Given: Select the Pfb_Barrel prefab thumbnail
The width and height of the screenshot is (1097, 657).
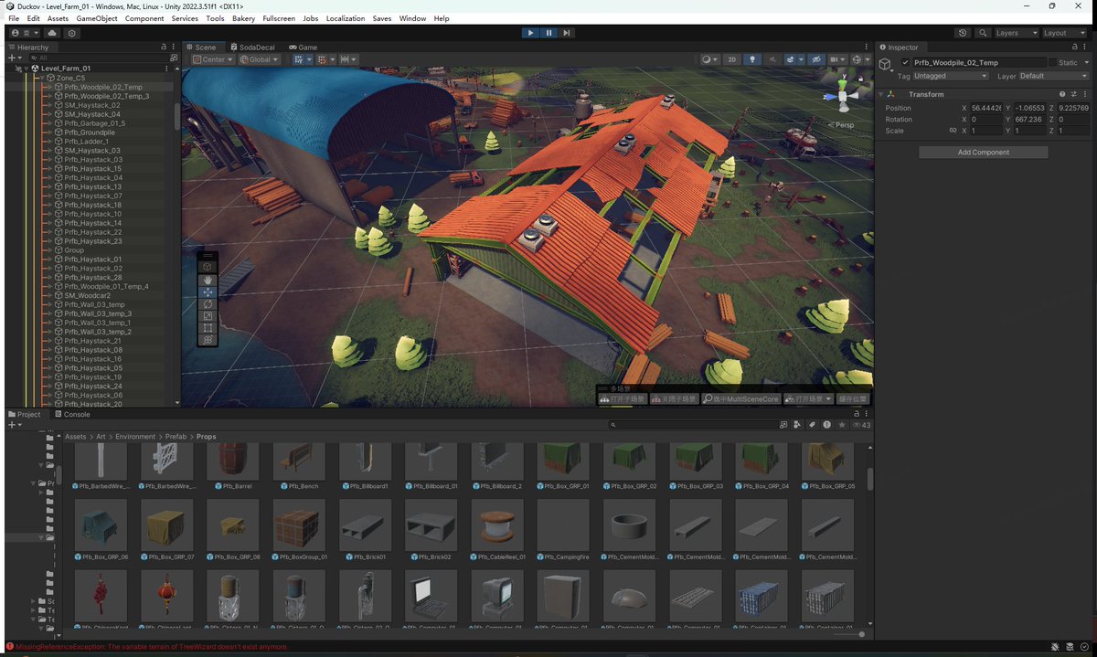Looking at the screenshot, I should coord(232,461).
